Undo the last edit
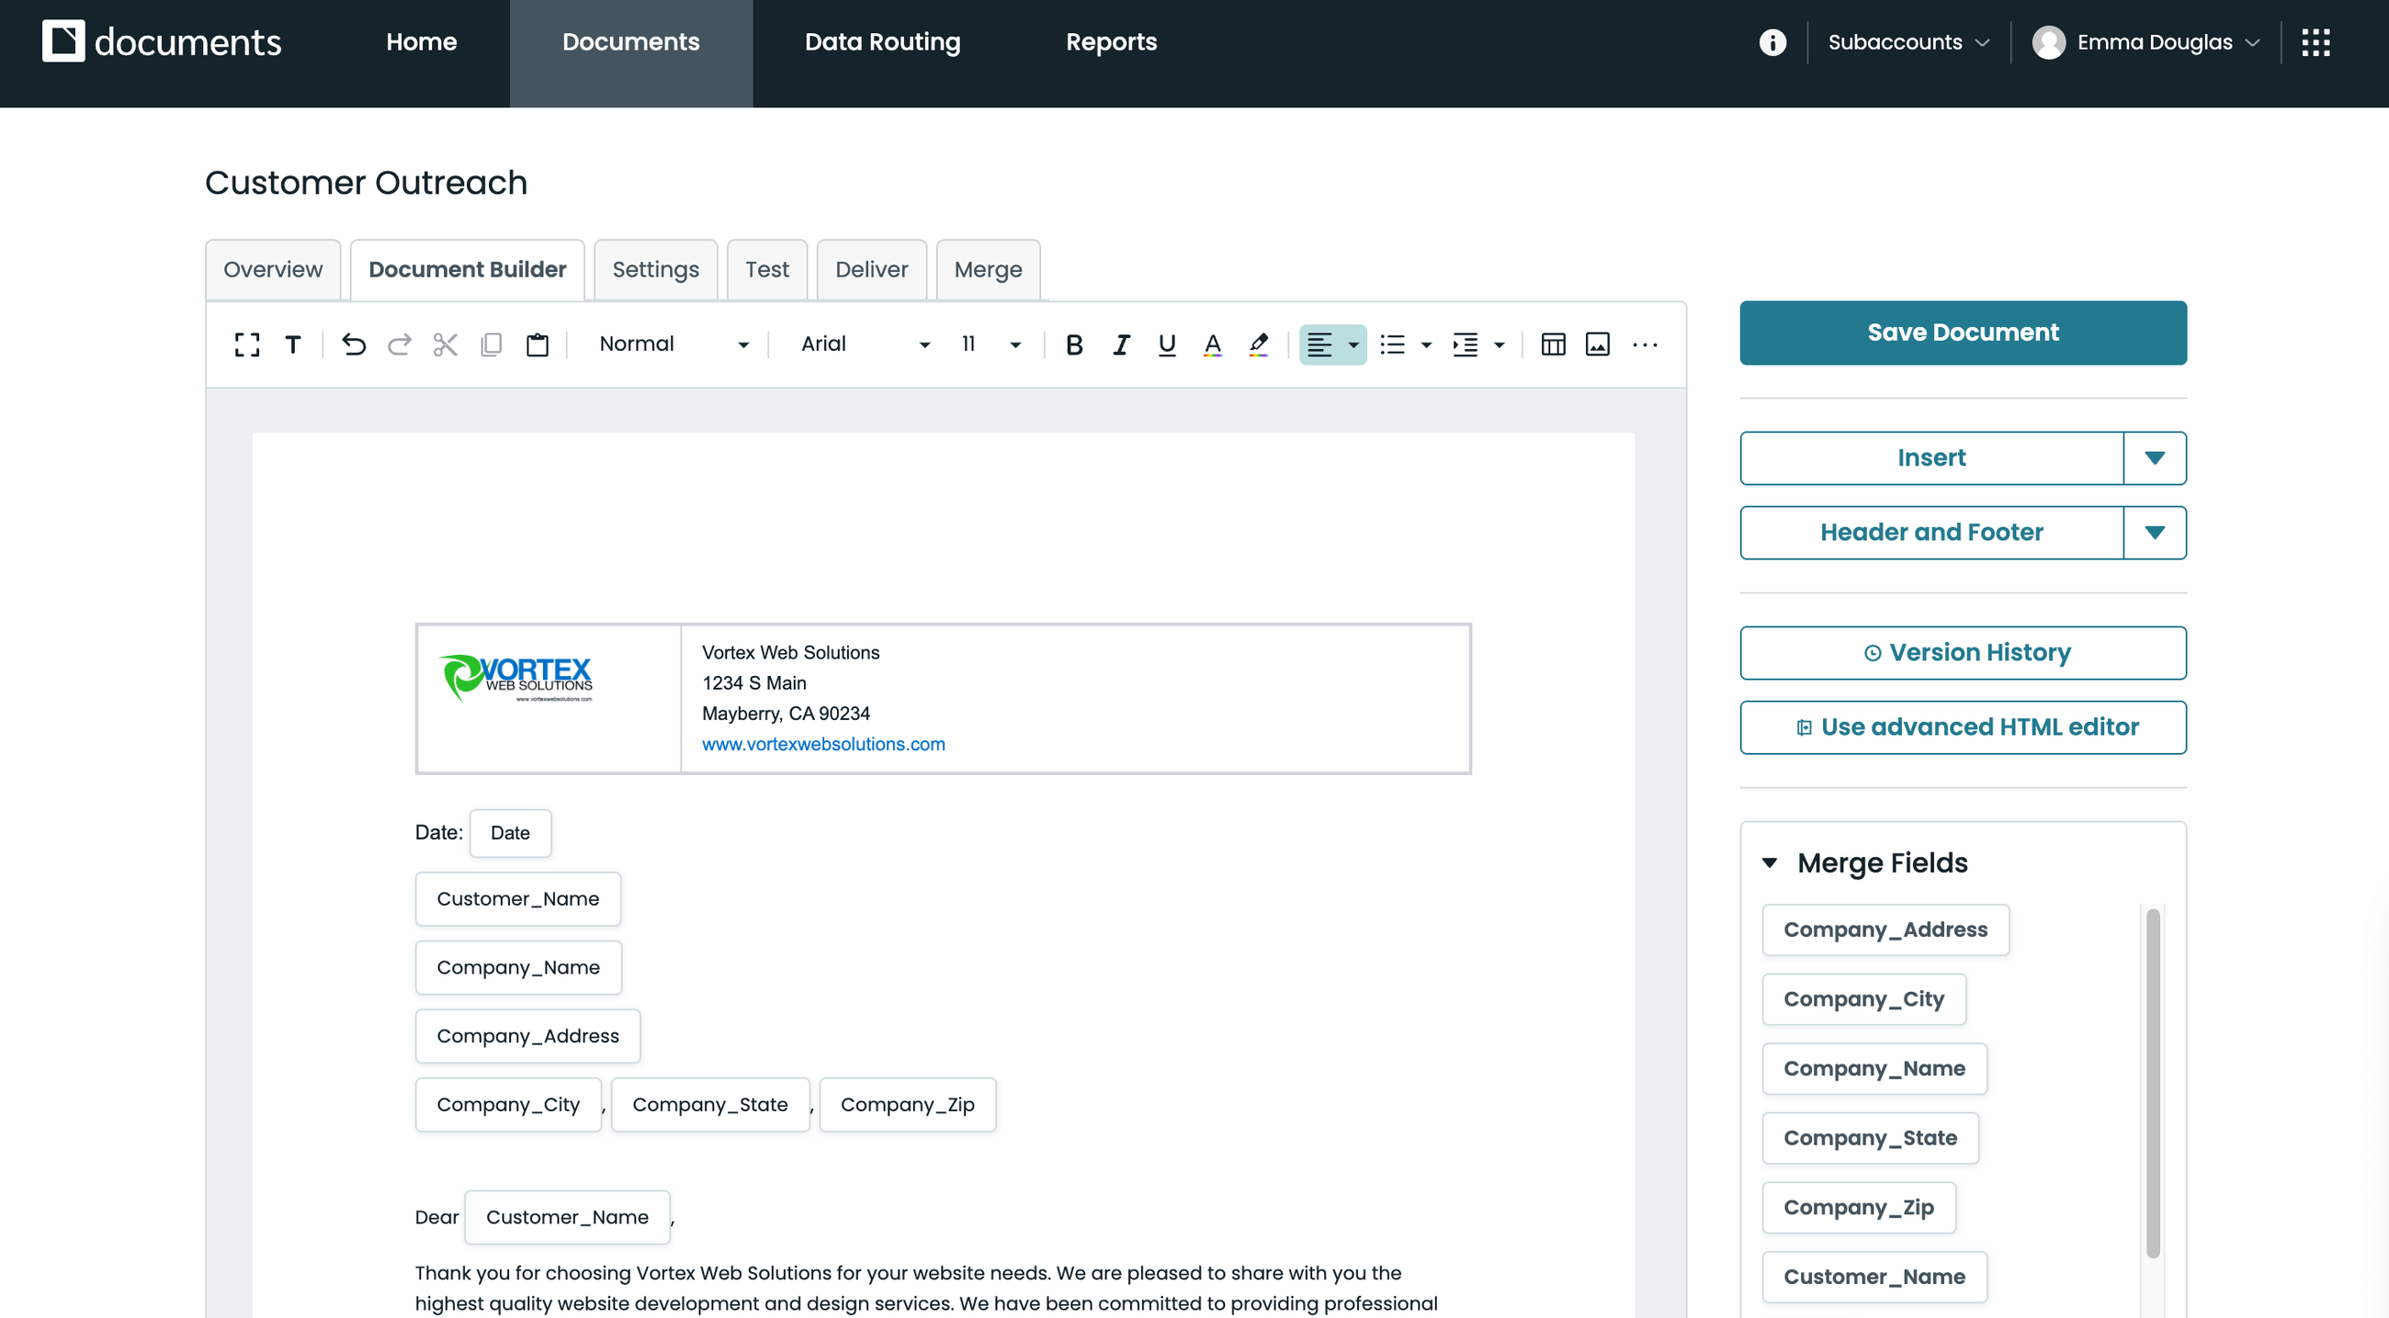The width and height of the screenshot is (2389, 1318). tap(354, 344)
